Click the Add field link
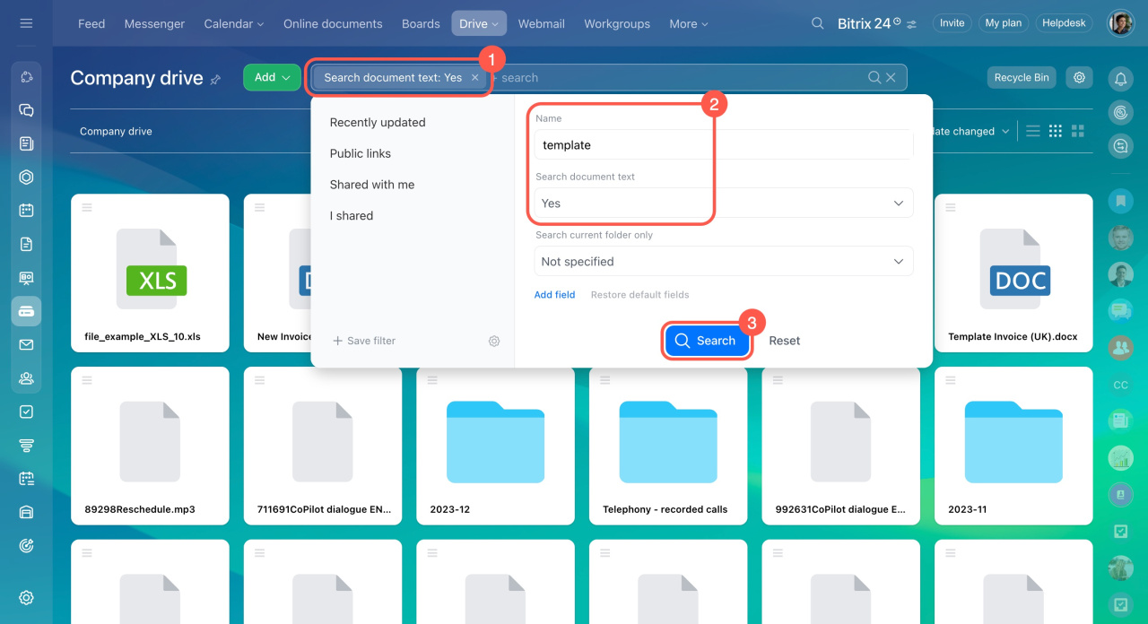Image resolution: width=1148 pixels, height=624 pixels. [554, 295]
